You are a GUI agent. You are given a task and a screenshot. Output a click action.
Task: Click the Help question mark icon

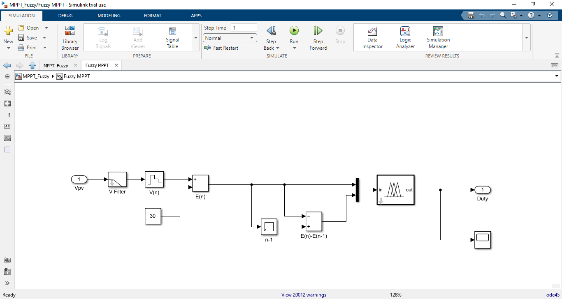click(x=531, y=15)
